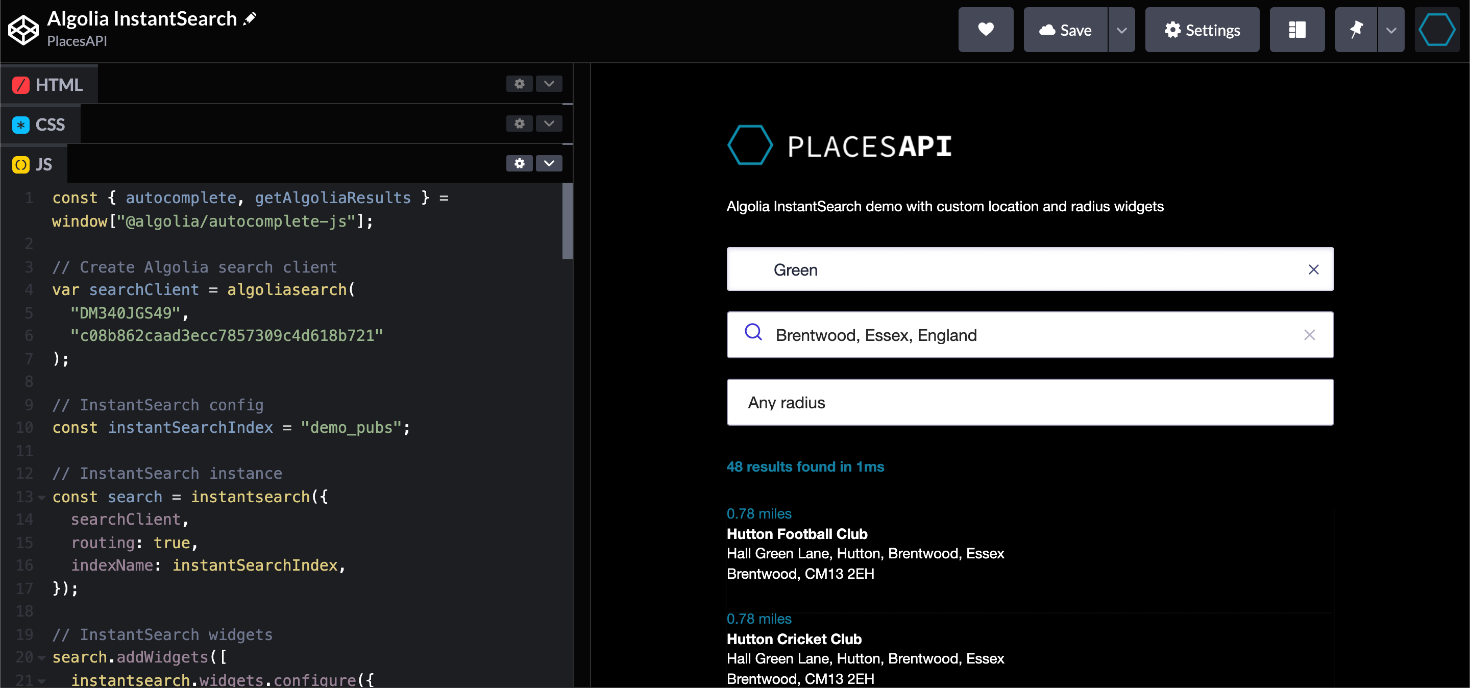Expand the pin options dropdown arrow
1470x688 pixels.
pos(1391,30)
